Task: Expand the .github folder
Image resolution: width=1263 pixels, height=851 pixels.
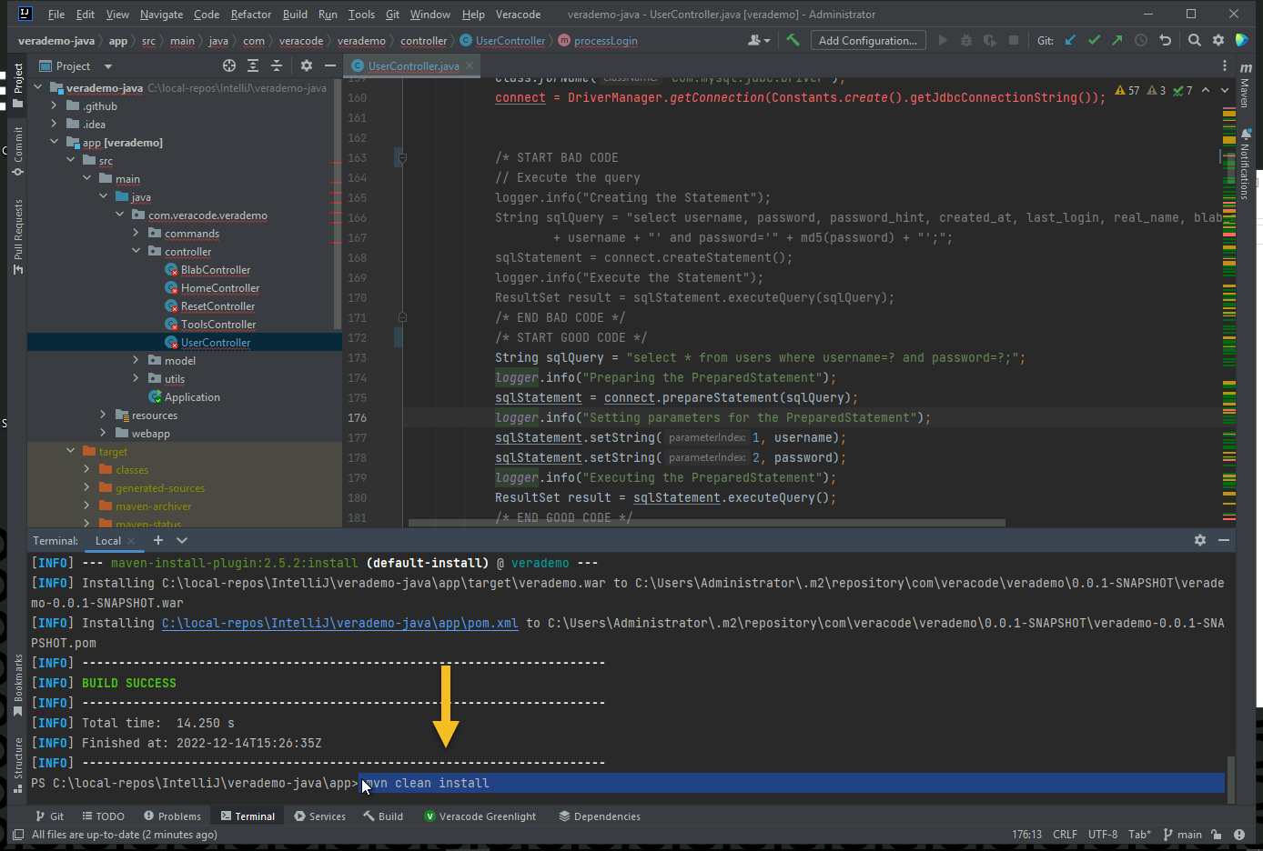Action: [54, 105]
